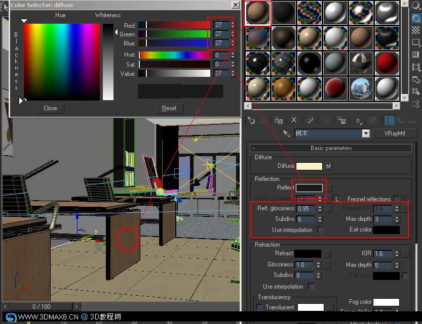Click the Go to Parent icon
Viewport: 422px width, 324px height.
point(401,120)
